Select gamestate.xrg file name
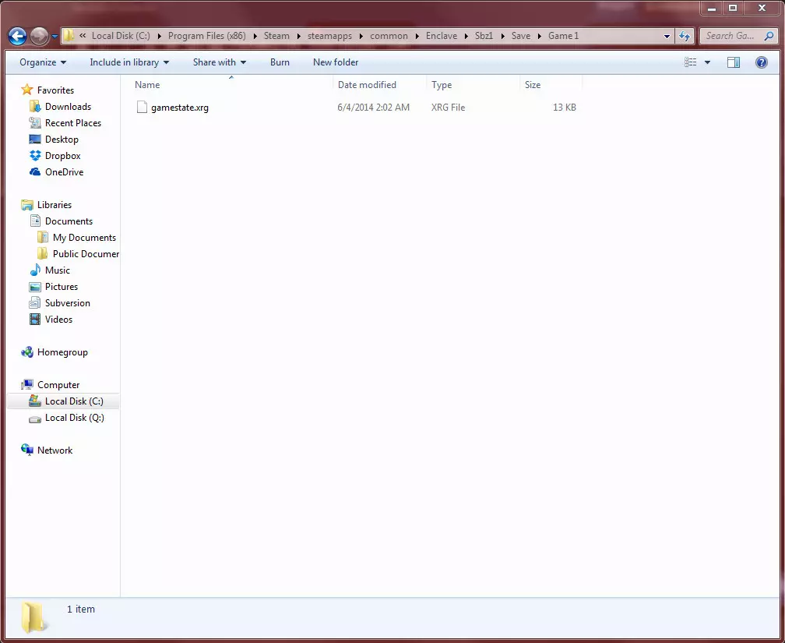Image resolution: width=785 pixels, height=643 pixels. tap(180, 108)
